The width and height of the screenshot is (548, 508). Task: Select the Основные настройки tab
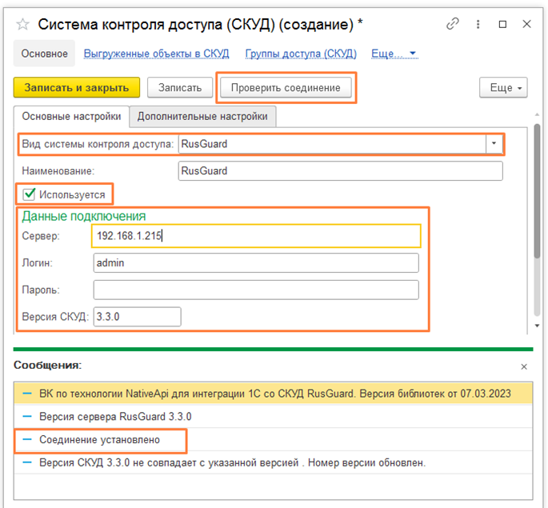point(71,116)
